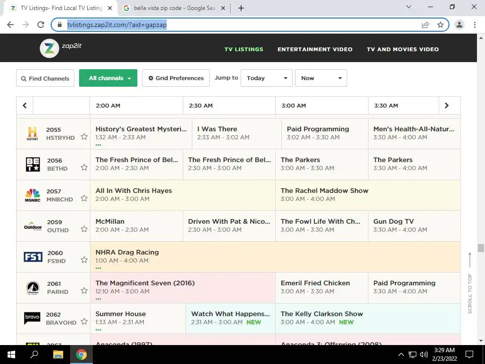Screen dimensions: 485x364
Task: Close the TV Listings tab
Action: click(110, 8)
